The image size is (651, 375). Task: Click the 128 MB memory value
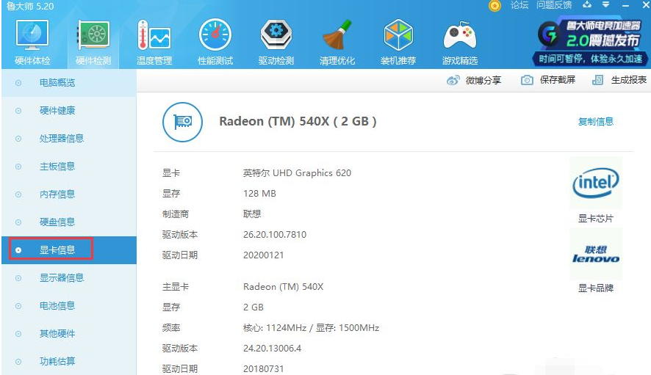click(x=259, y=194)
